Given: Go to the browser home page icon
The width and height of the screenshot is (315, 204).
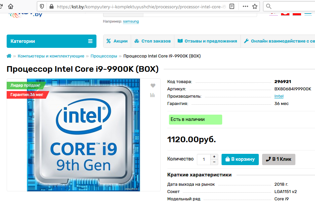Looking at the screenshot, I should click(x=11, y=6).
